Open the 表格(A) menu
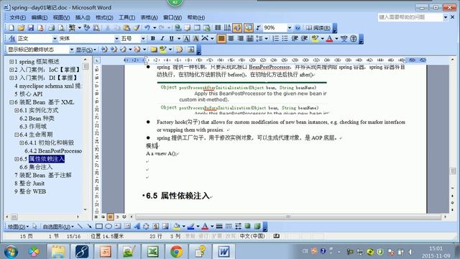The width and height of the screenshot is (460, 259). [149, 17]
